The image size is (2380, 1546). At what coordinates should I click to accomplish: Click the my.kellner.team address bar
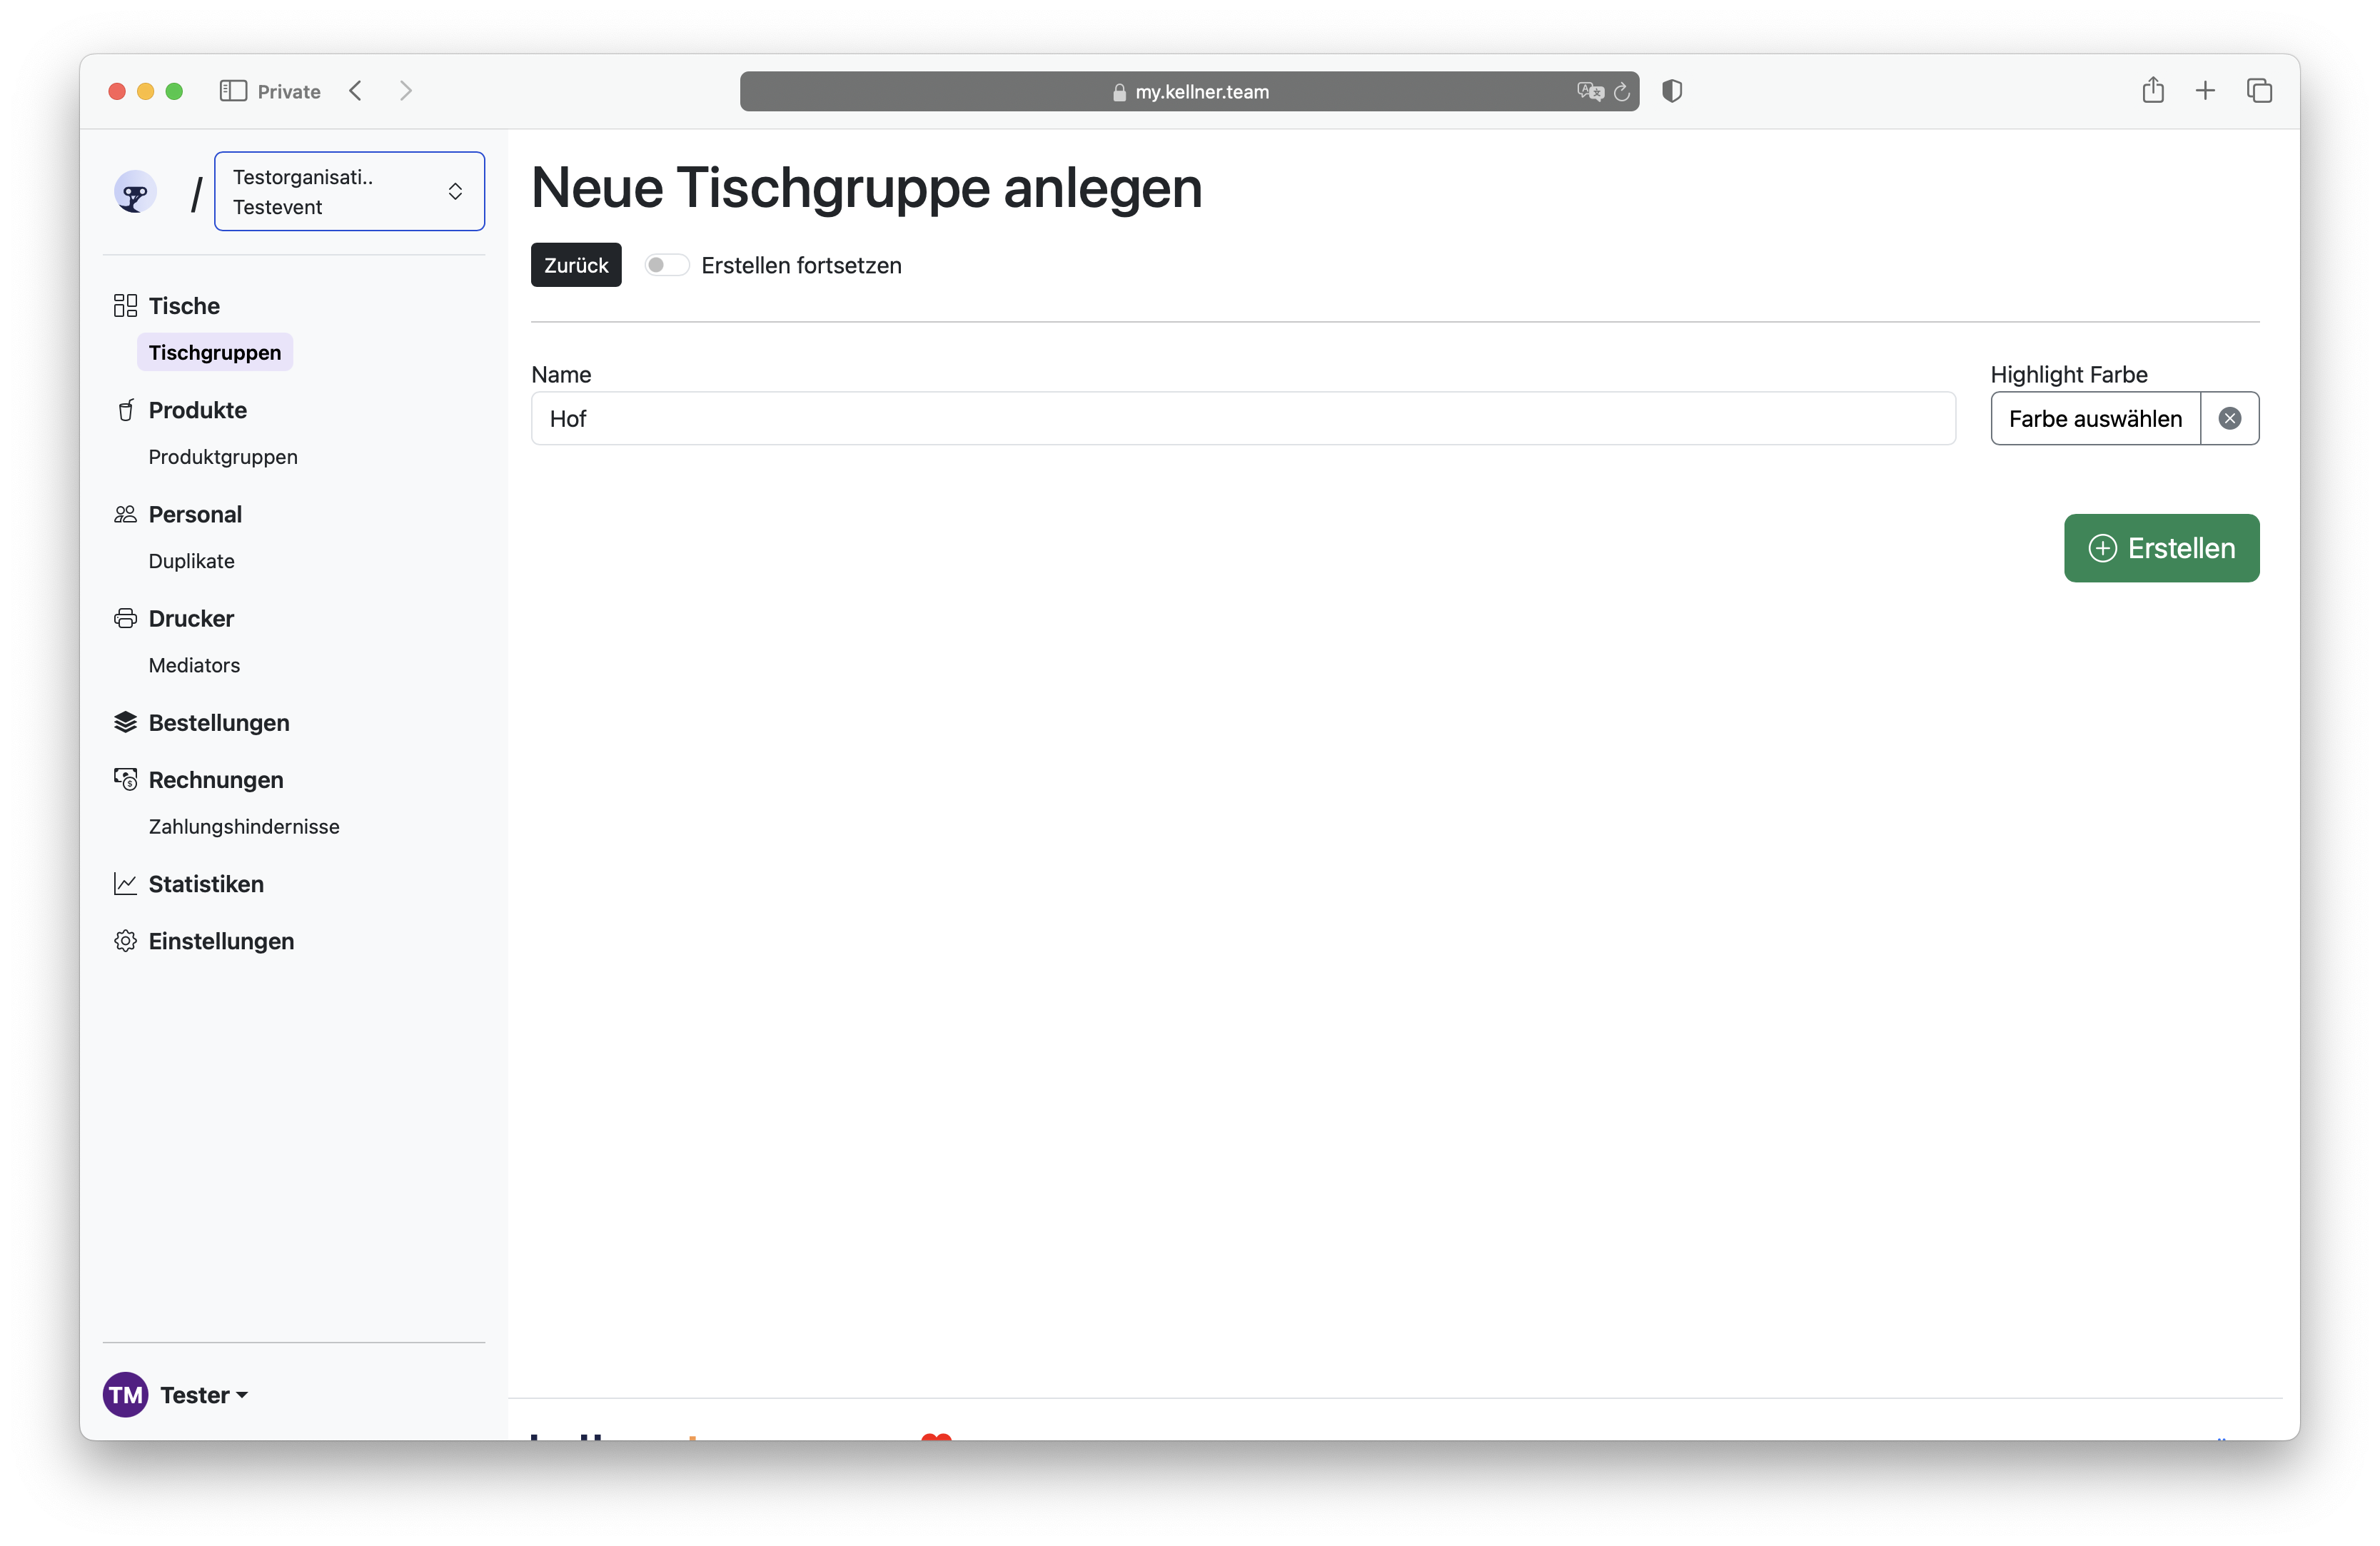(1189, 91)
